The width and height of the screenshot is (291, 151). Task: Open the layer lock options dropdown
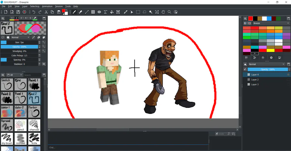point(245,64)
